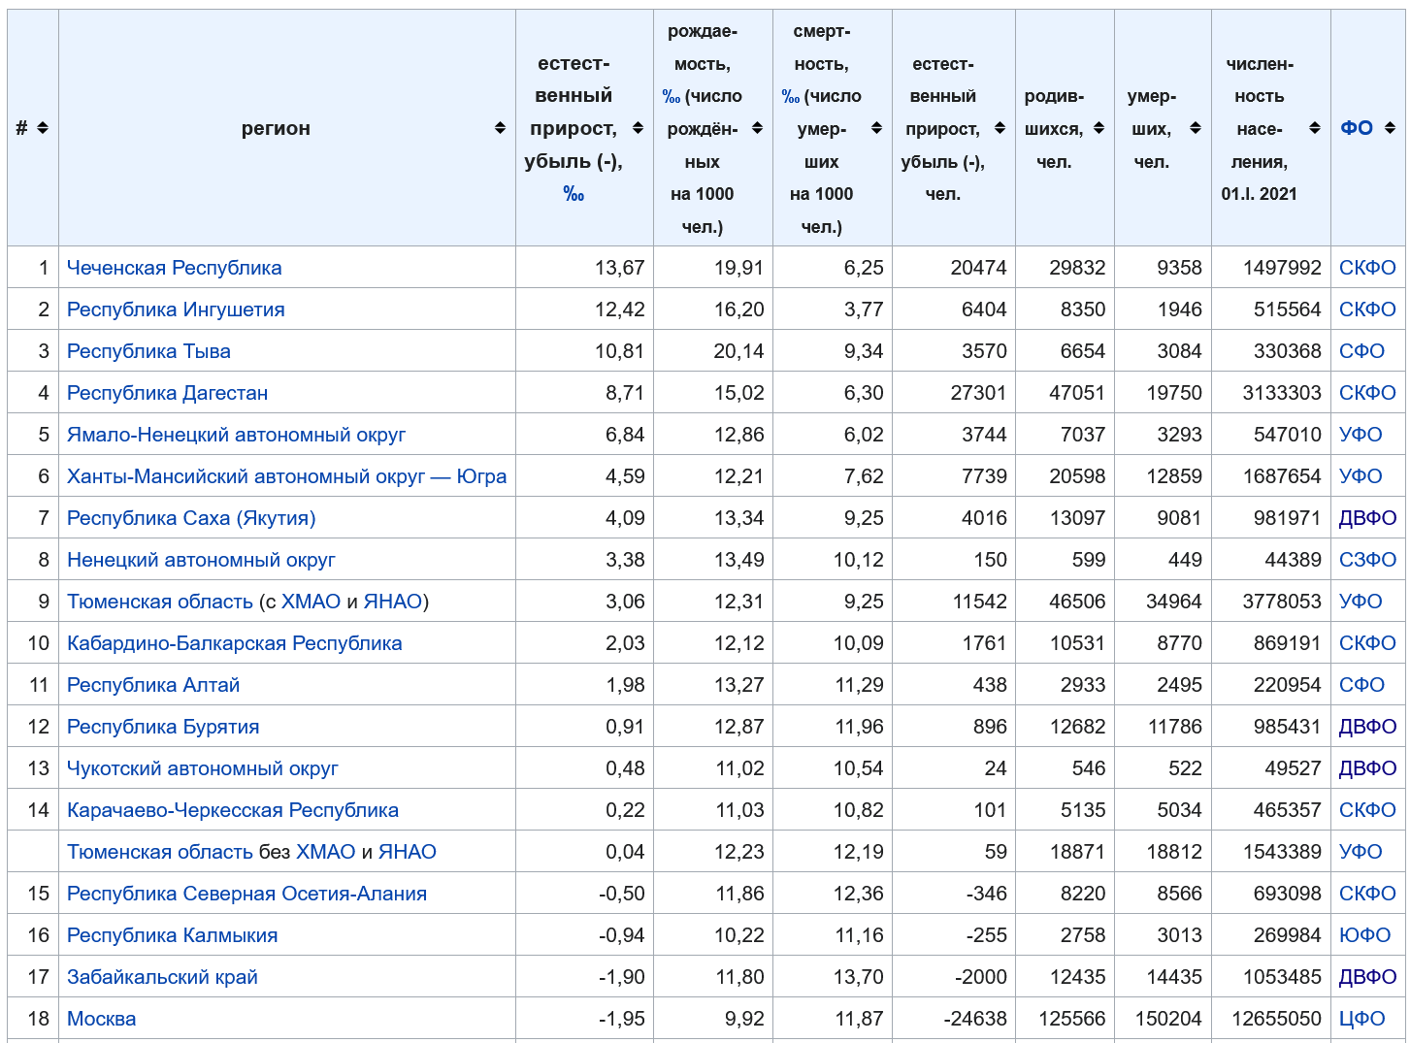Sort by рождаемость column arrows

757,128
